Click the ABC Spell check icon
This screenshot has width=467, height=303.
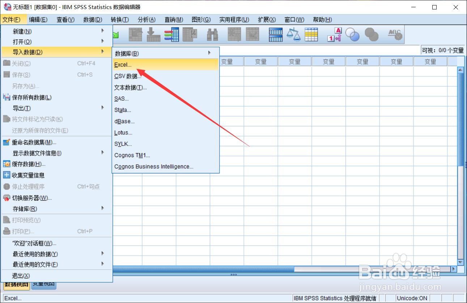[395, 35]
